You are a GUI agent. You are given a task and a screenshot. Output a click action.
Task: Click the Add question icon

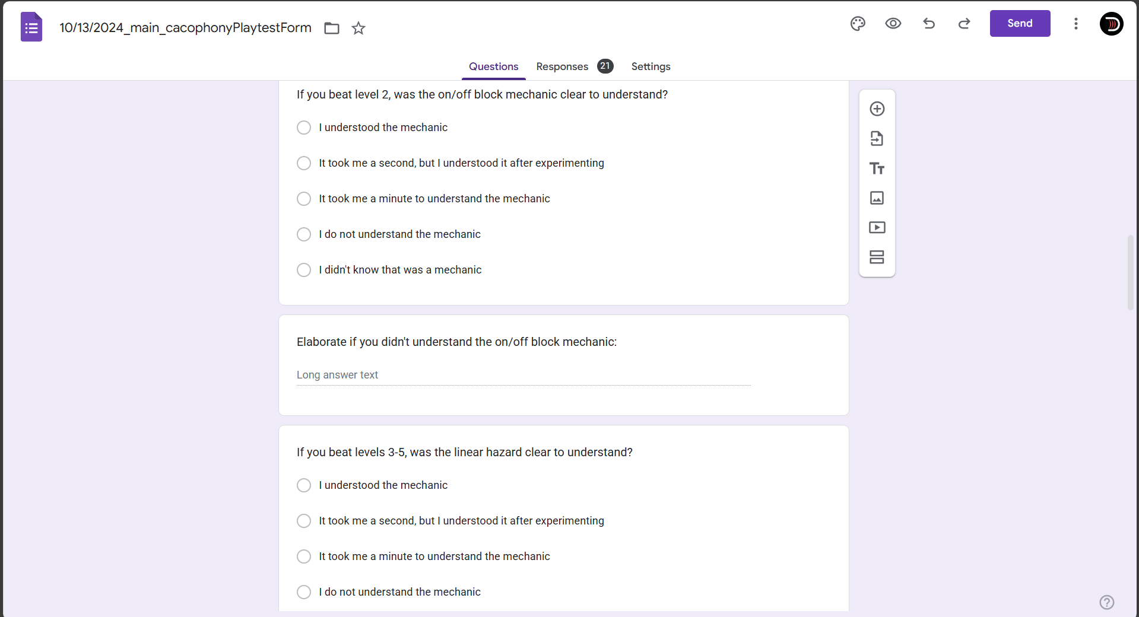(877, 109)
